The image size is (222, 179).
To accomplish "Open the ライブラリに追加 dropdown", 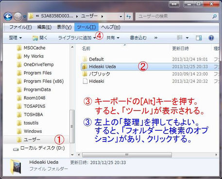I will click(x=77, y=38).
